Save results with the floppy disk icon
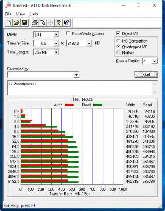 [x=24, y=23]
